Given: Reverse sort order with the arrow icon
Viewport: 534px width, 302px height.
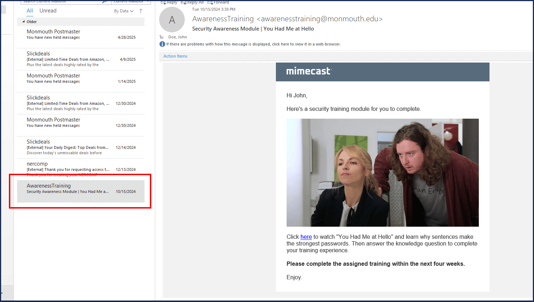Looking at the screenshot, I should tap(141, 11).
